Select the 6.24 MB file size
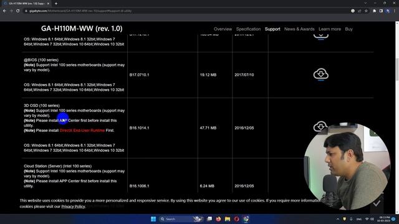Viewport: 399px width, 224px height. coord(207,186)
